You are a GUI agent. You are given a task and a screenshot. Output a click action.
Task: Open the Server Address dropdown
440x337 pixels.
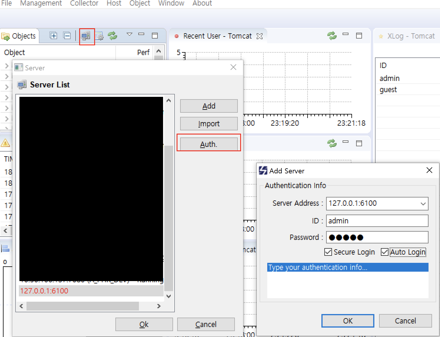coord(423,204)
